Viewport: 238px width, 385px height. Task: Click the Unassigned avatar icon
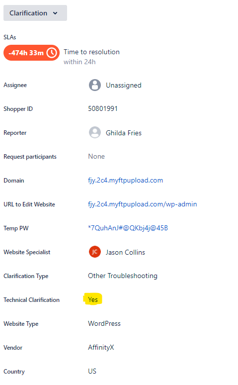[95, 85]
